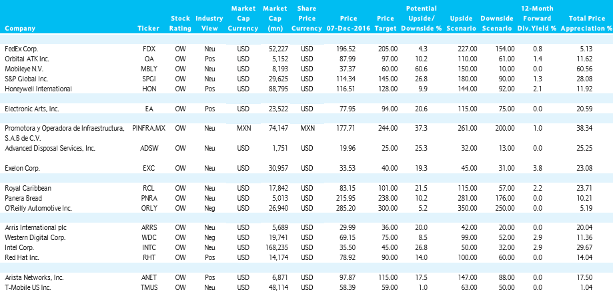Select the PINFRA.MX ticker cell
This screenshot has height=298, width=613.
(x=149, y=128)
